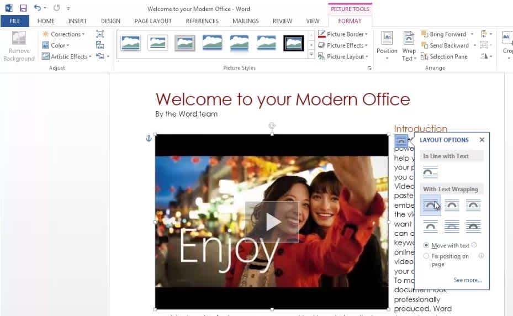Open Format Picture dialog launcher
This screenshot has height=316, width=513.
369,68
